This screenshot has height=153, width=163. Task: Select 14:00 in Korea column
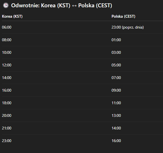(7, 78)
